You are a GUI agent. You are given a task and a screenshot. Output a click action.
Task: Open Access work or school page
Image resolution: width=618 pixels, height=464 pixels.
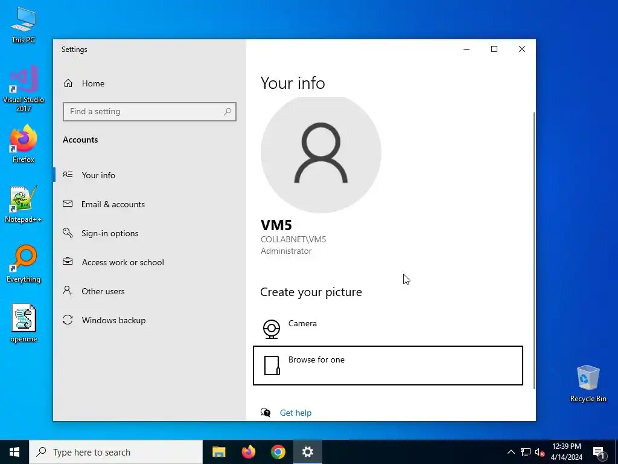point(150,262)
